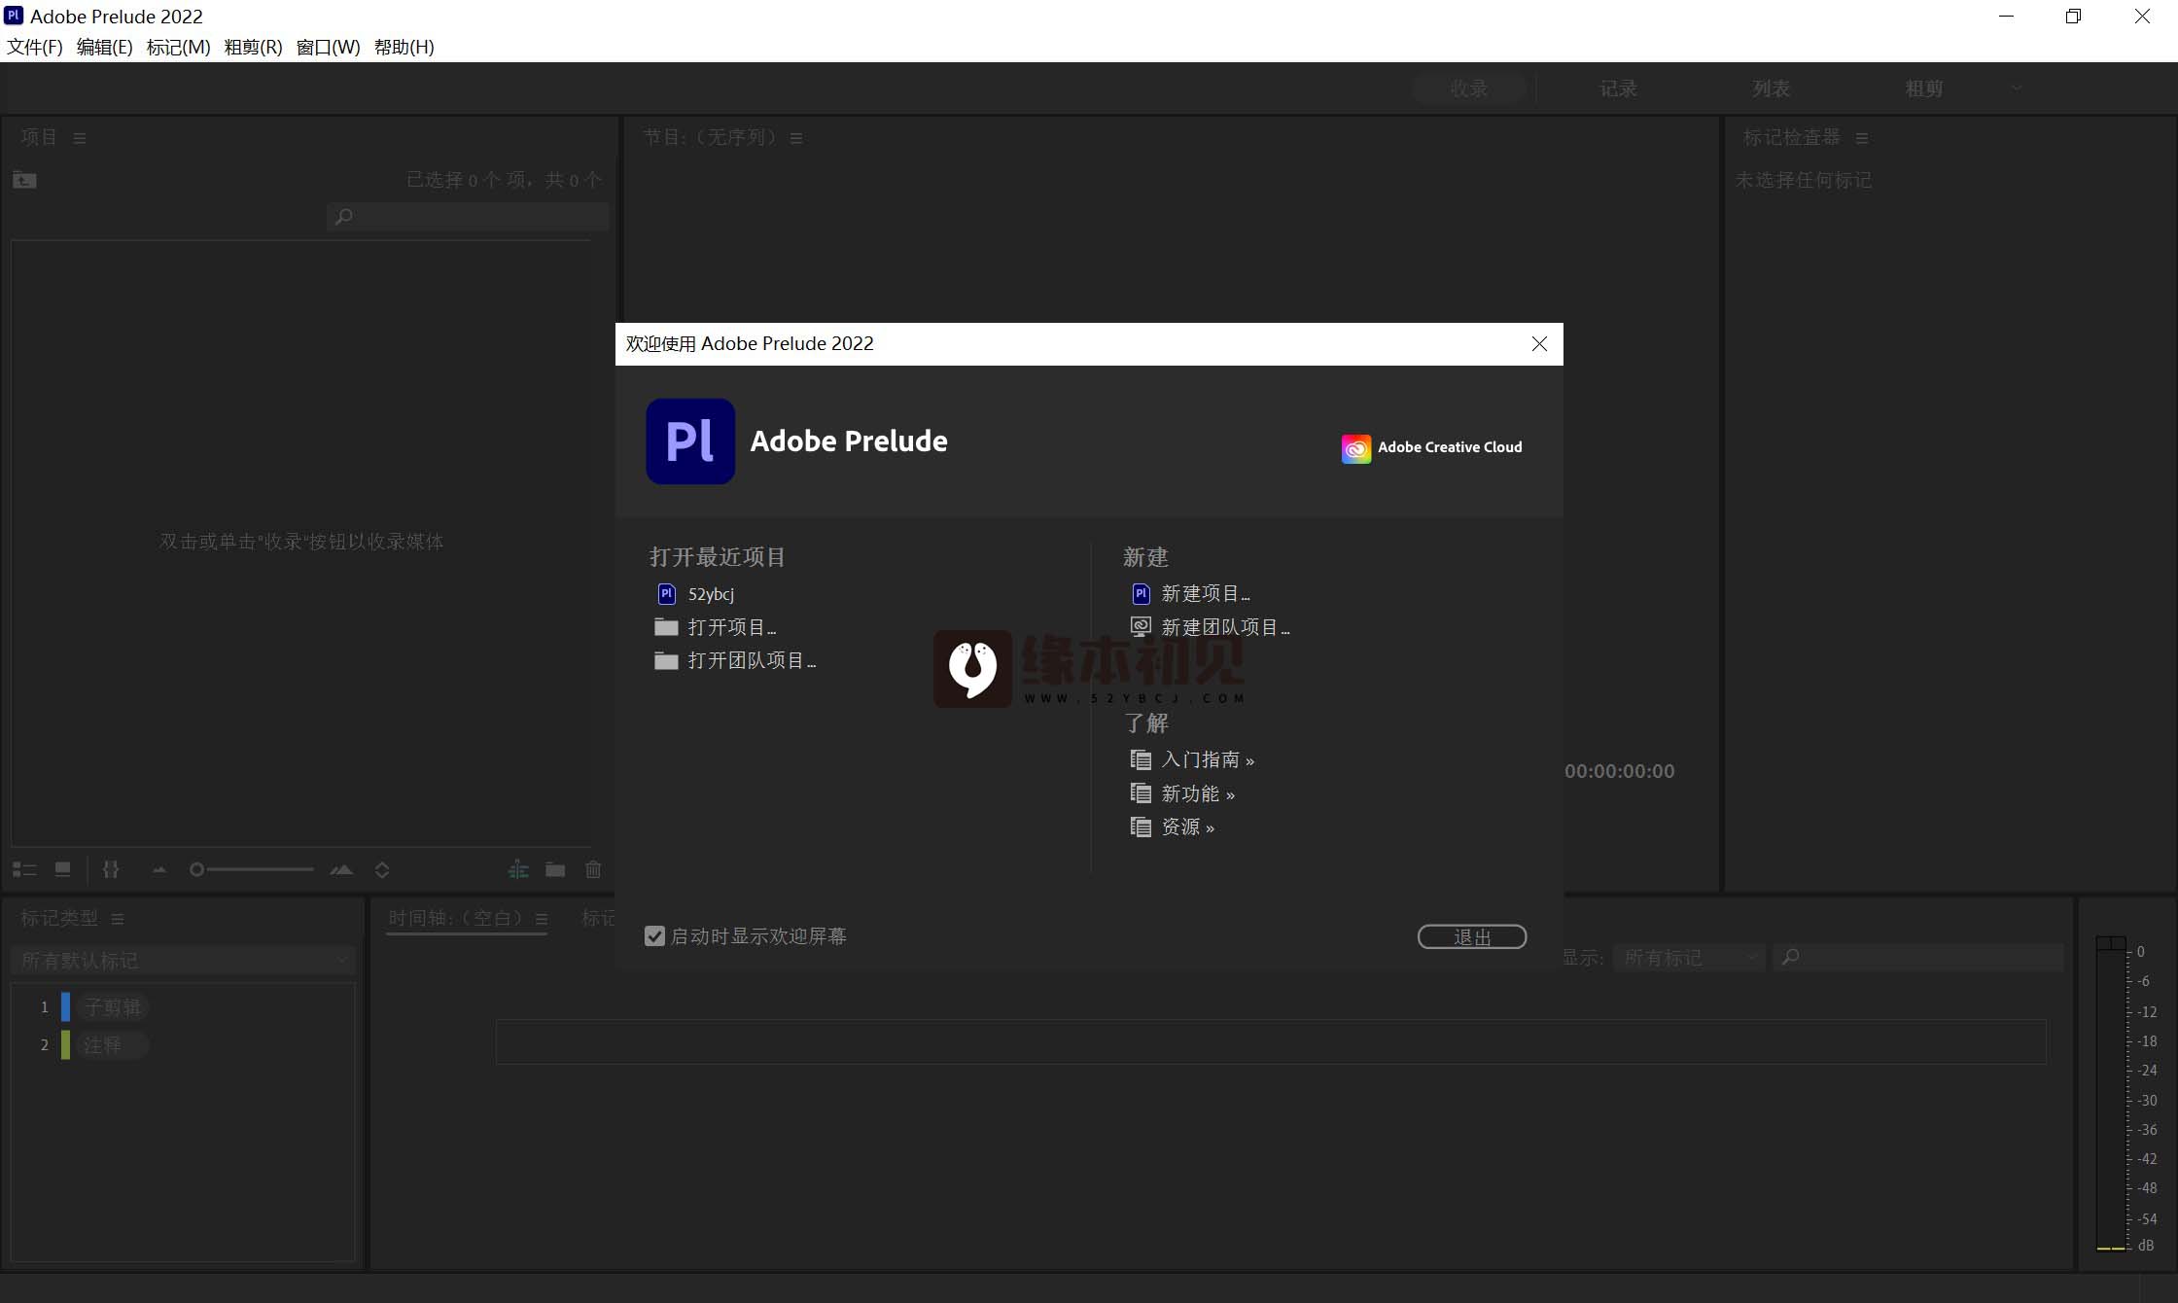Select the 时间轴: (空白) tab
Image resolution: width=2178 pixels, height=1303 pixels.
tap(456, 918)
